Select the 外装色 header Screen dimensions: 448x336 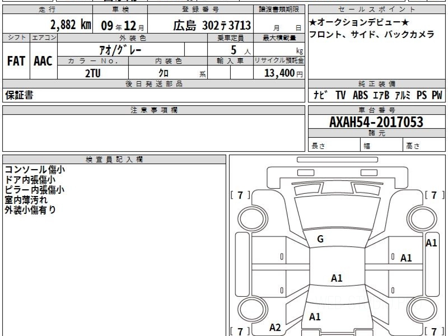133,38
